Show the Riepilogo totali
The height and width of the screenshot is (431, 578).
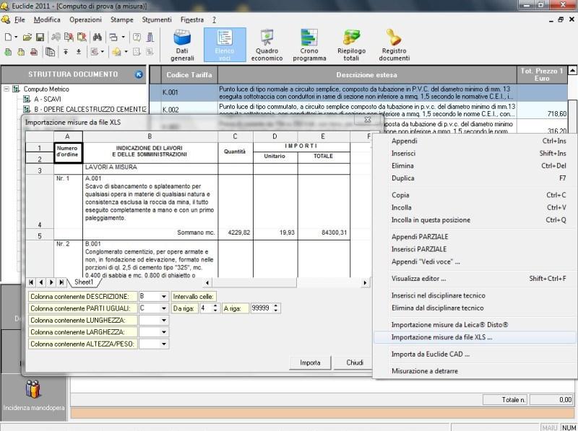pyautogui.click(x=350, y=43)
